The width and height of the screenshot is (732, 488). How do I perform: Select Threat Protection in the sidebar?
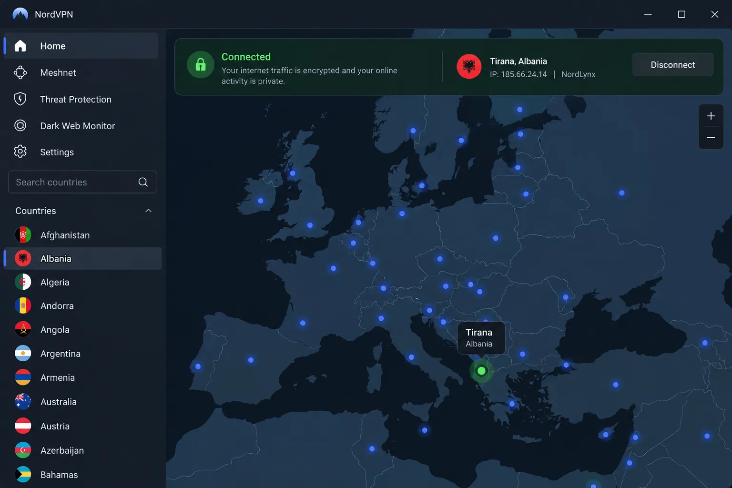81,99
